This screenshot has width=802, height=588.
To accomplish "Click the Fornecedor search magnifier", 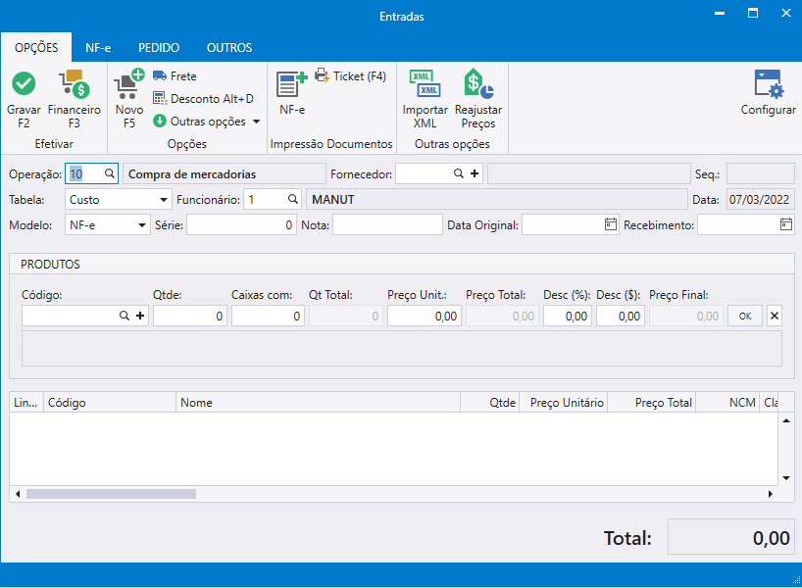I will point(459,173).
